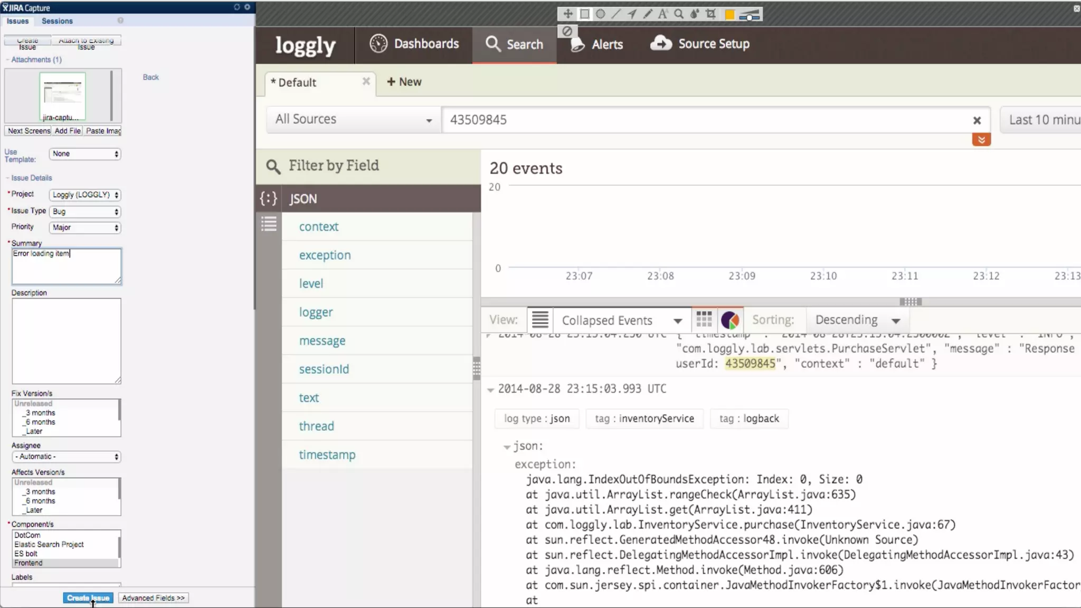Screen dimensions: 1081x608
Task: Select the rectangle annotation tool
Action: [x=584, y=14]
